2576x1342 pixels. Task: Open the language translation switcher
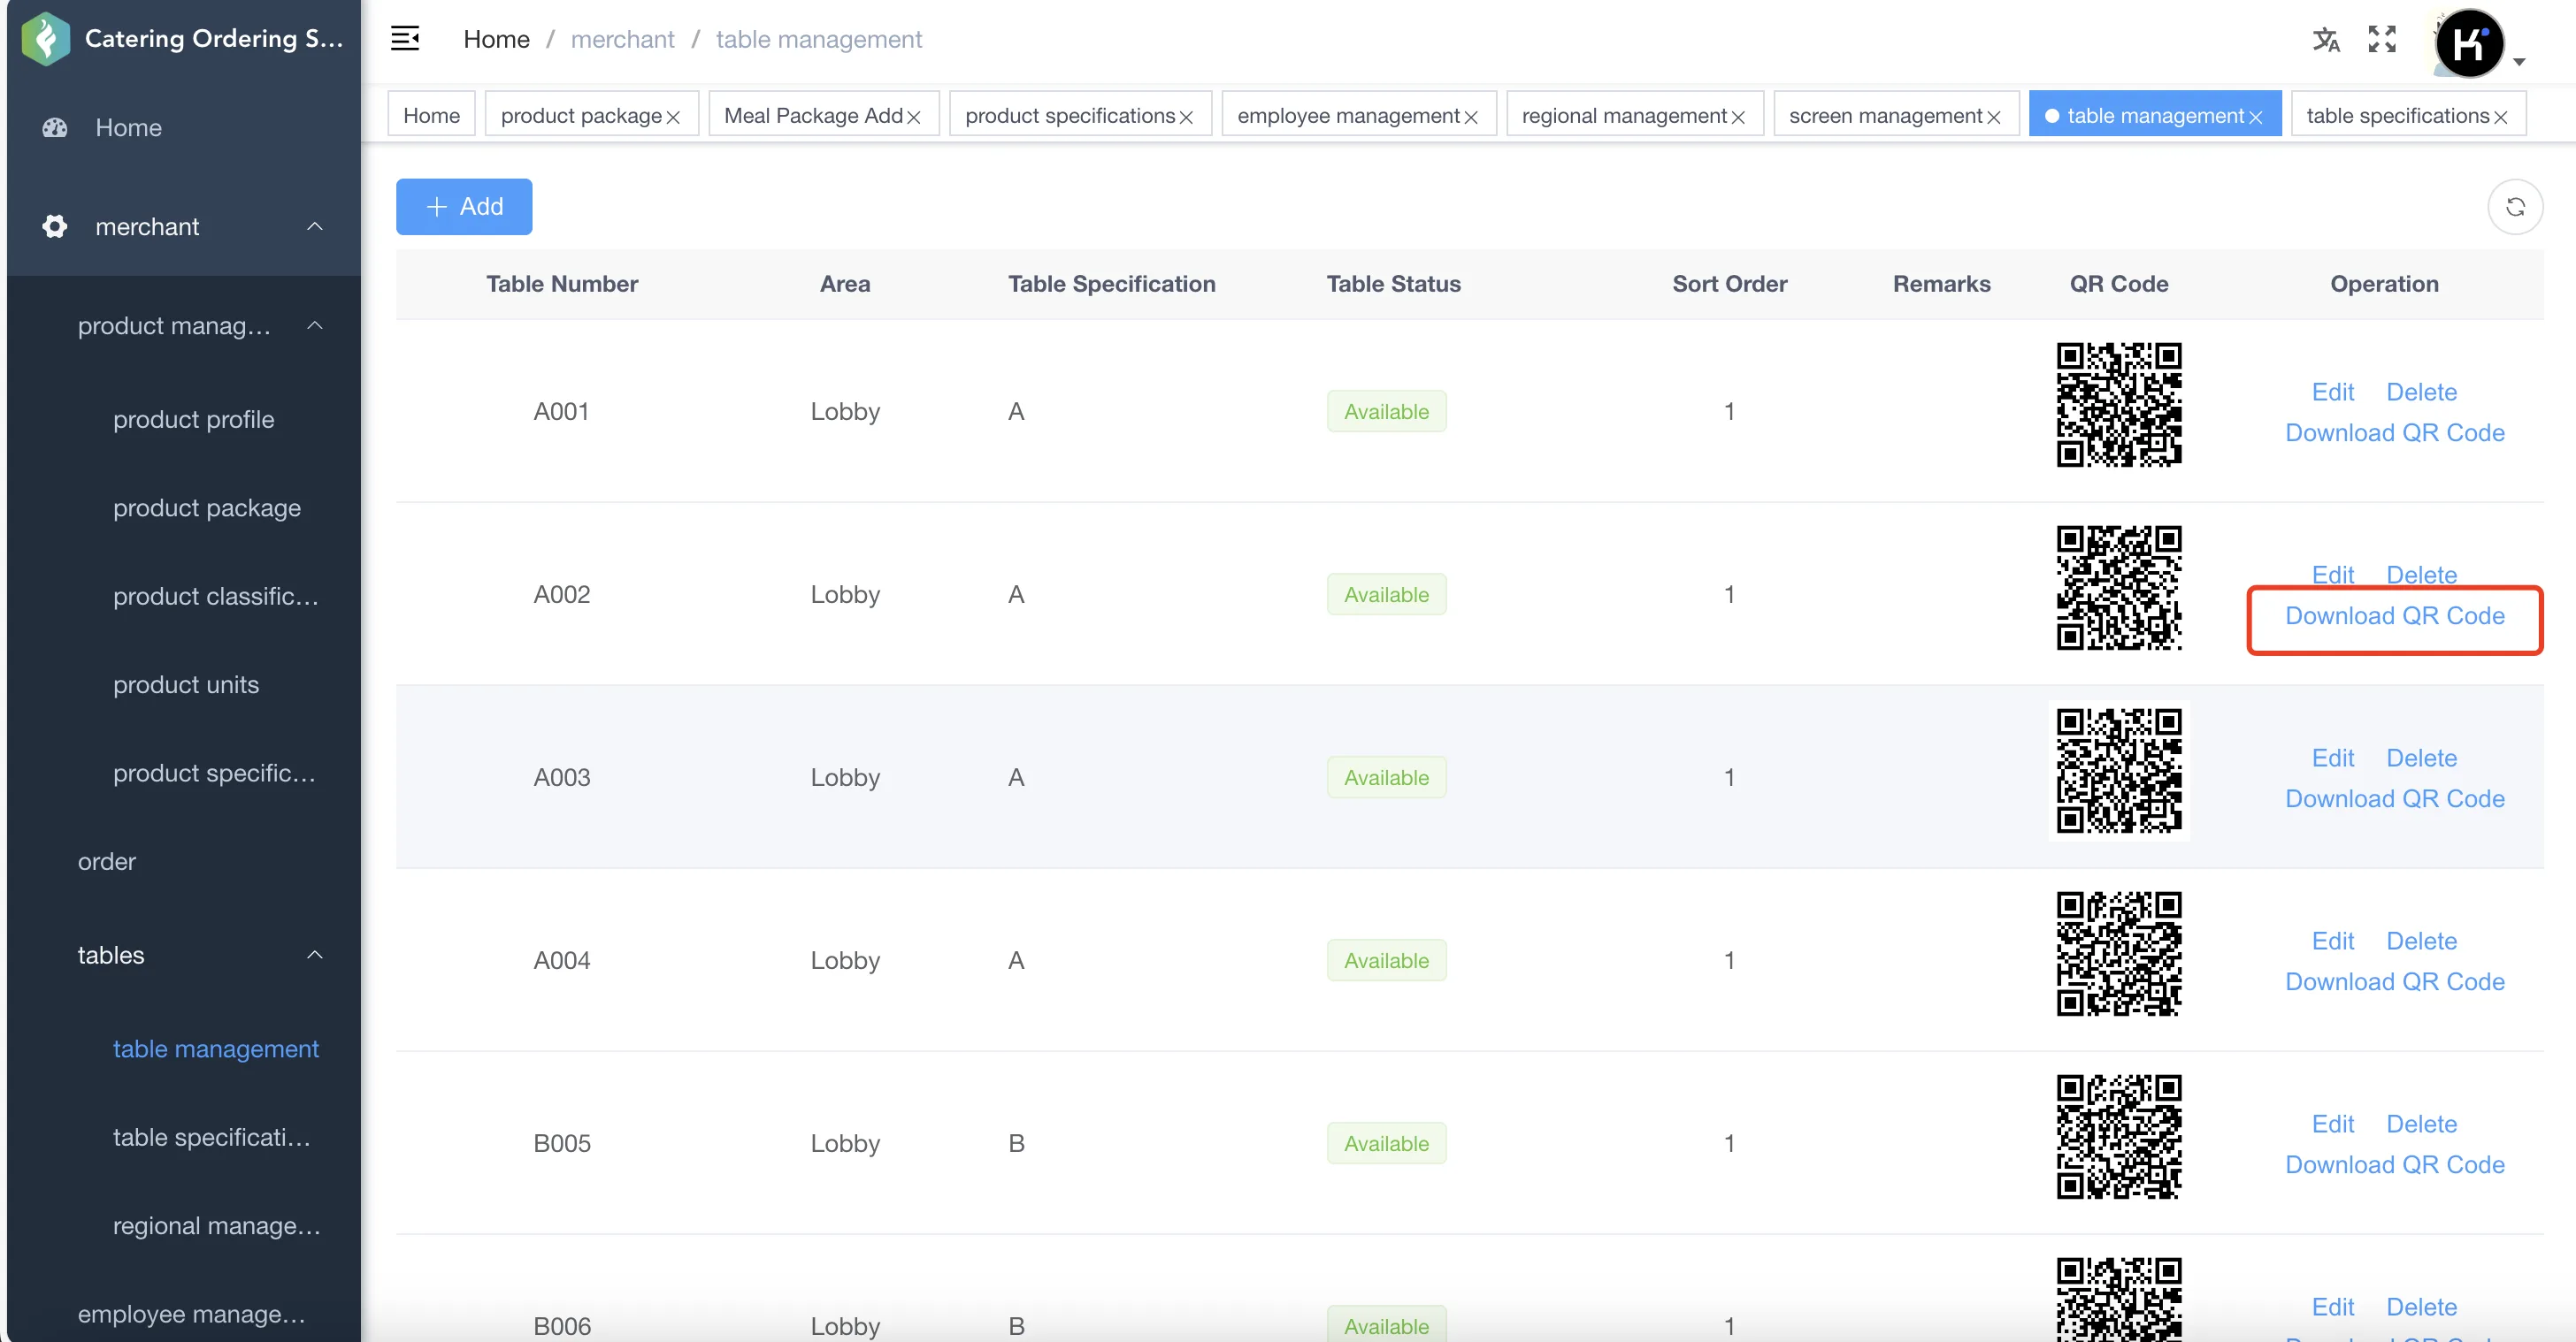(x=2325, y=40)
